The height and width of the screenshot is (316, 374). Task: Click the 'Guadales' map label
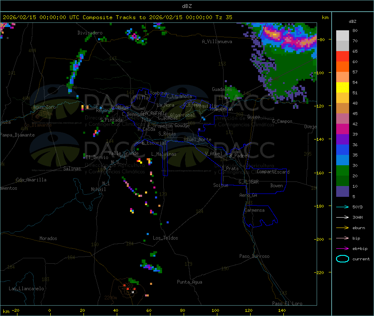click(222, 89)
